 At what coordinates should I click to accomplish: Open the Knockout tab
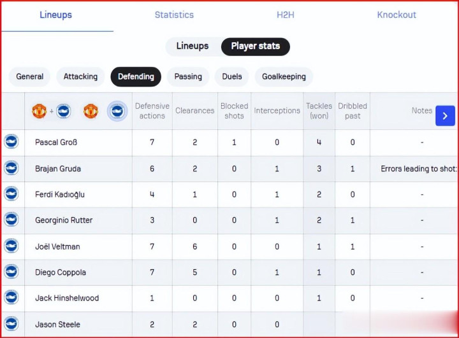(x=397, y=15)
